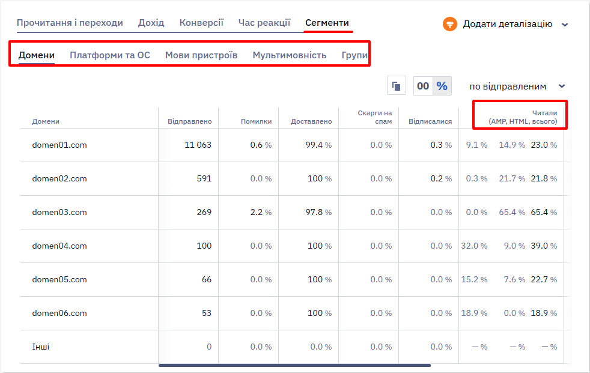Open the Групи sub-tab
This screenshot has height=373, width=590.
pyautogui.click(x=354, y=55)
